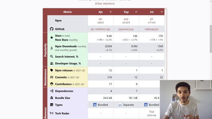The height and width of the screenshot is (119, 212).
Task: Click the Developer Usage people icon
Action: click(x=52, y=63)
